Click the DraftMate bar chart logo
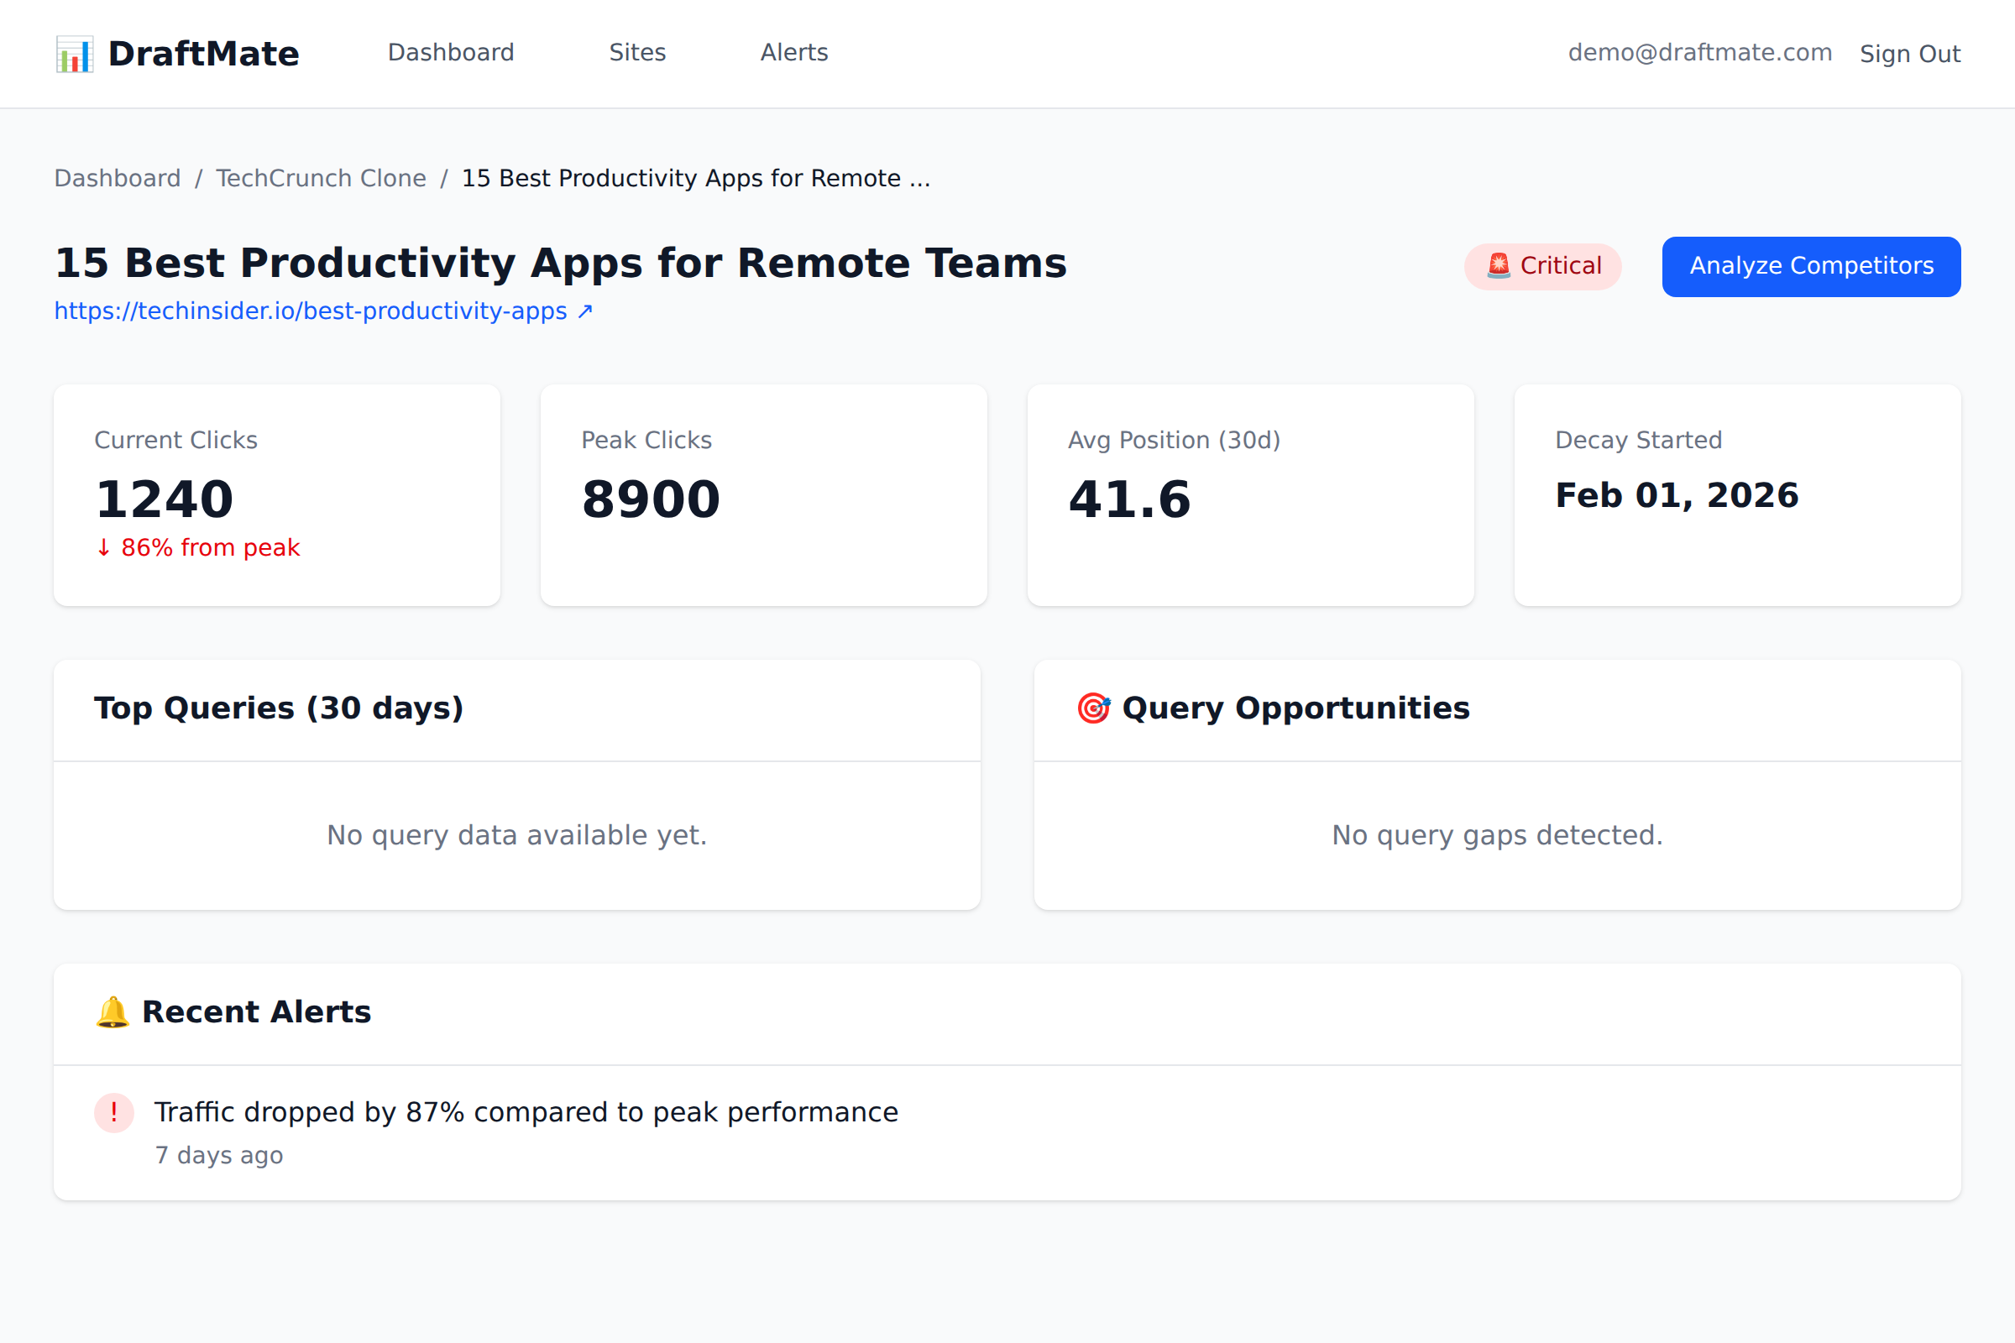This screenshot has width=2015, height=1343. (75, 53)
